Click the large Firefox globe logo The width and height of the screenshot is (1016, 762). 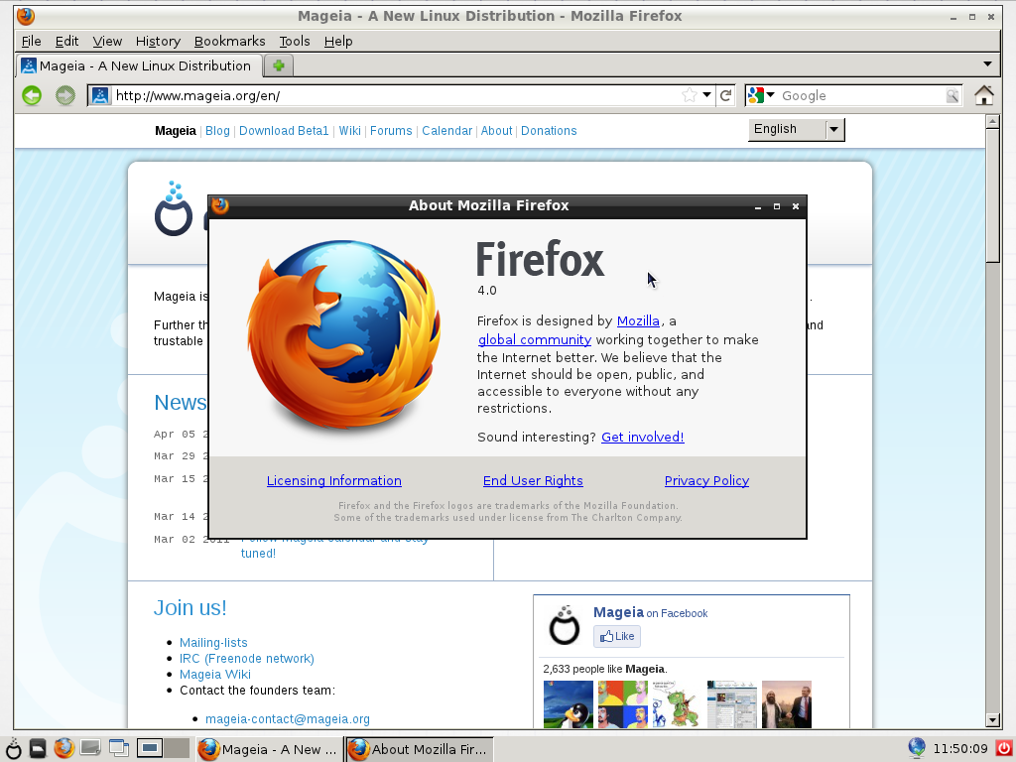click(344, 335)
